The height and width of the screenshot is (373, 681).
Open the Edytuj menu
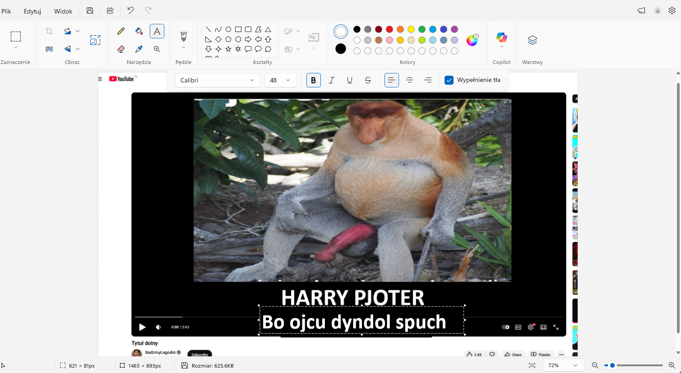coord(32,11)
